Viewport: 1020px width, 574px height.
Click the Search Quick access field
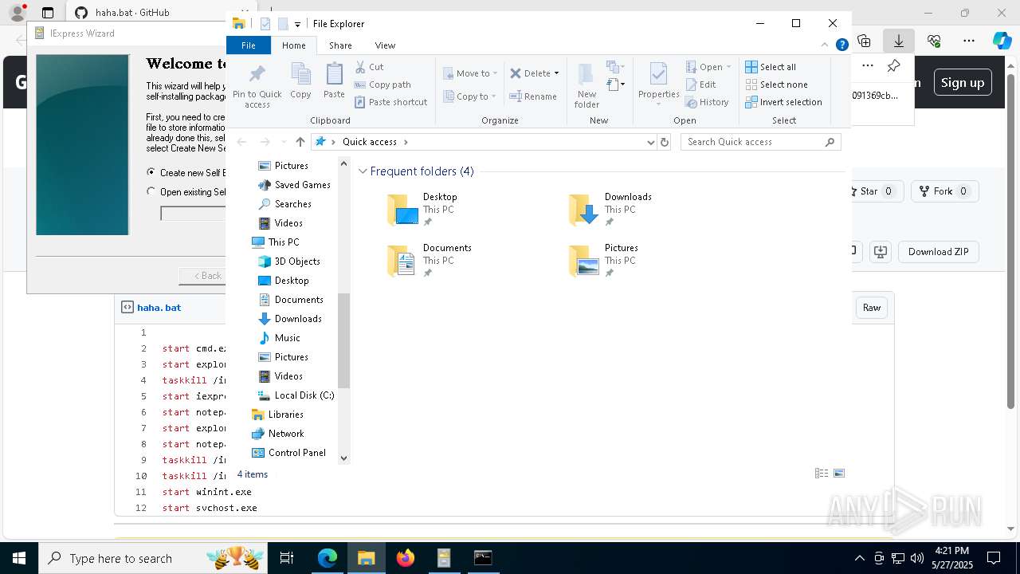(x=760, y=142)
